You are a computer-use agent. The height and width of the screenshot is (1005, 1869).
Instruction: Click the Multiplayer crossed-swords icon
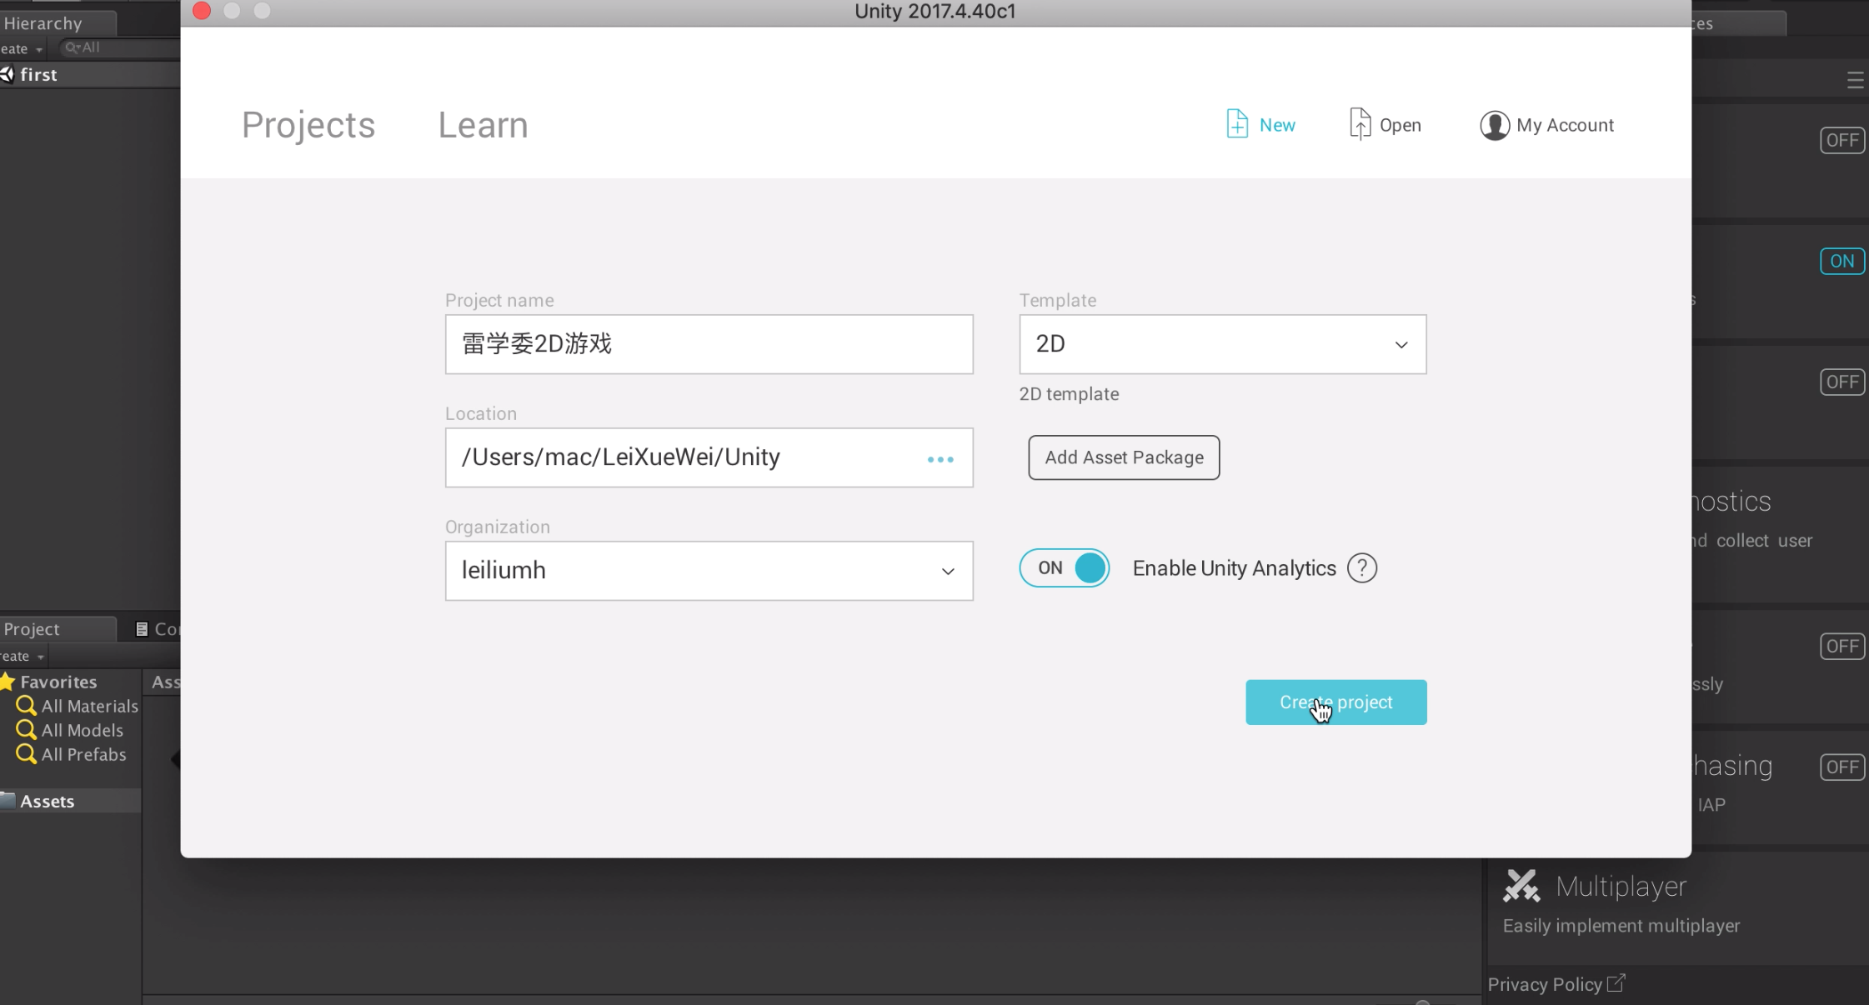1521,886
